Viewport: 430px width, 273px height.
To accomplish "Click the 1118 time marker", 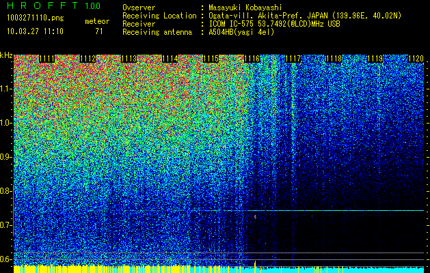I will (x=334, y=59).
